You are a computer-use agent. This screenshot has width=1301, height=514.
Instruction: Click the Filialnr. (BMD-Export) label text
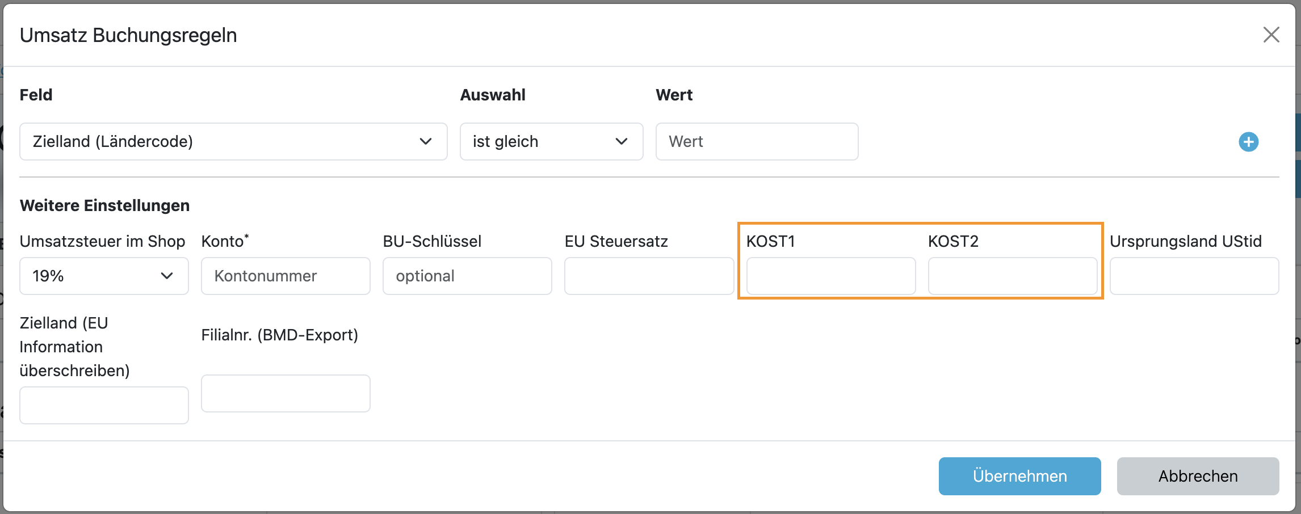[x=279, y=335]
